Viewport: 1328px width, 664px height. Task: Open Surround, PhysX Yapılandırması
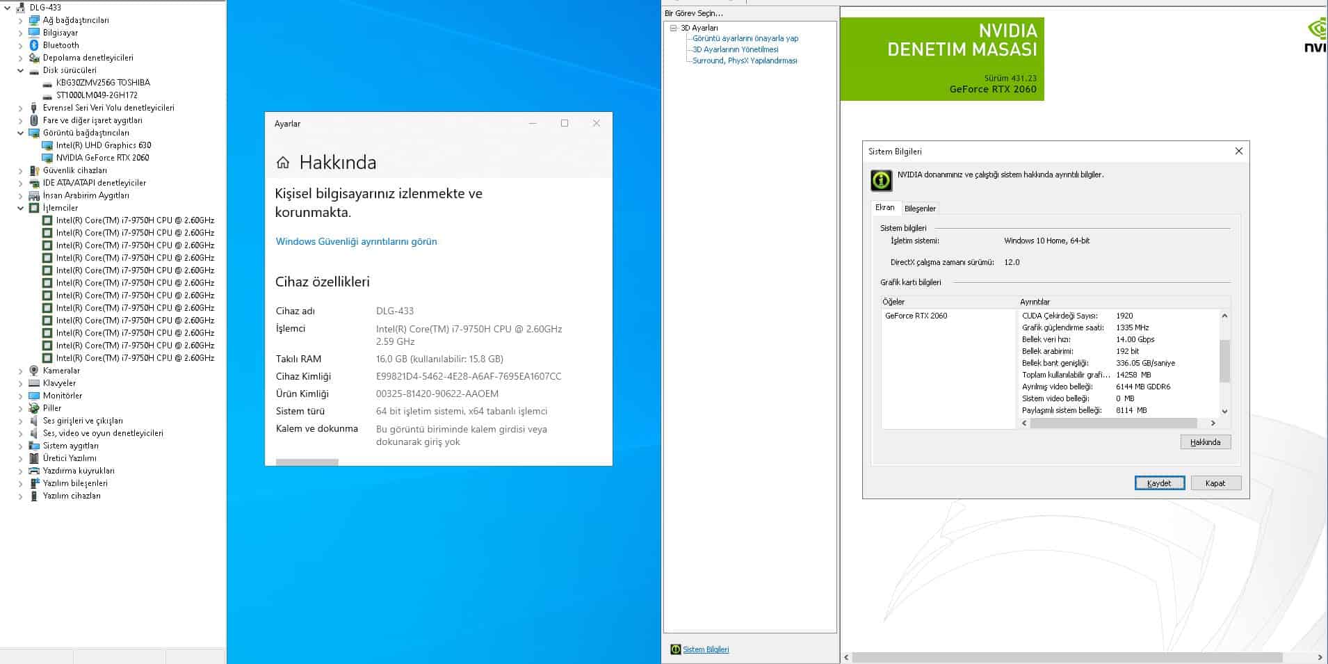coord(745,60)
